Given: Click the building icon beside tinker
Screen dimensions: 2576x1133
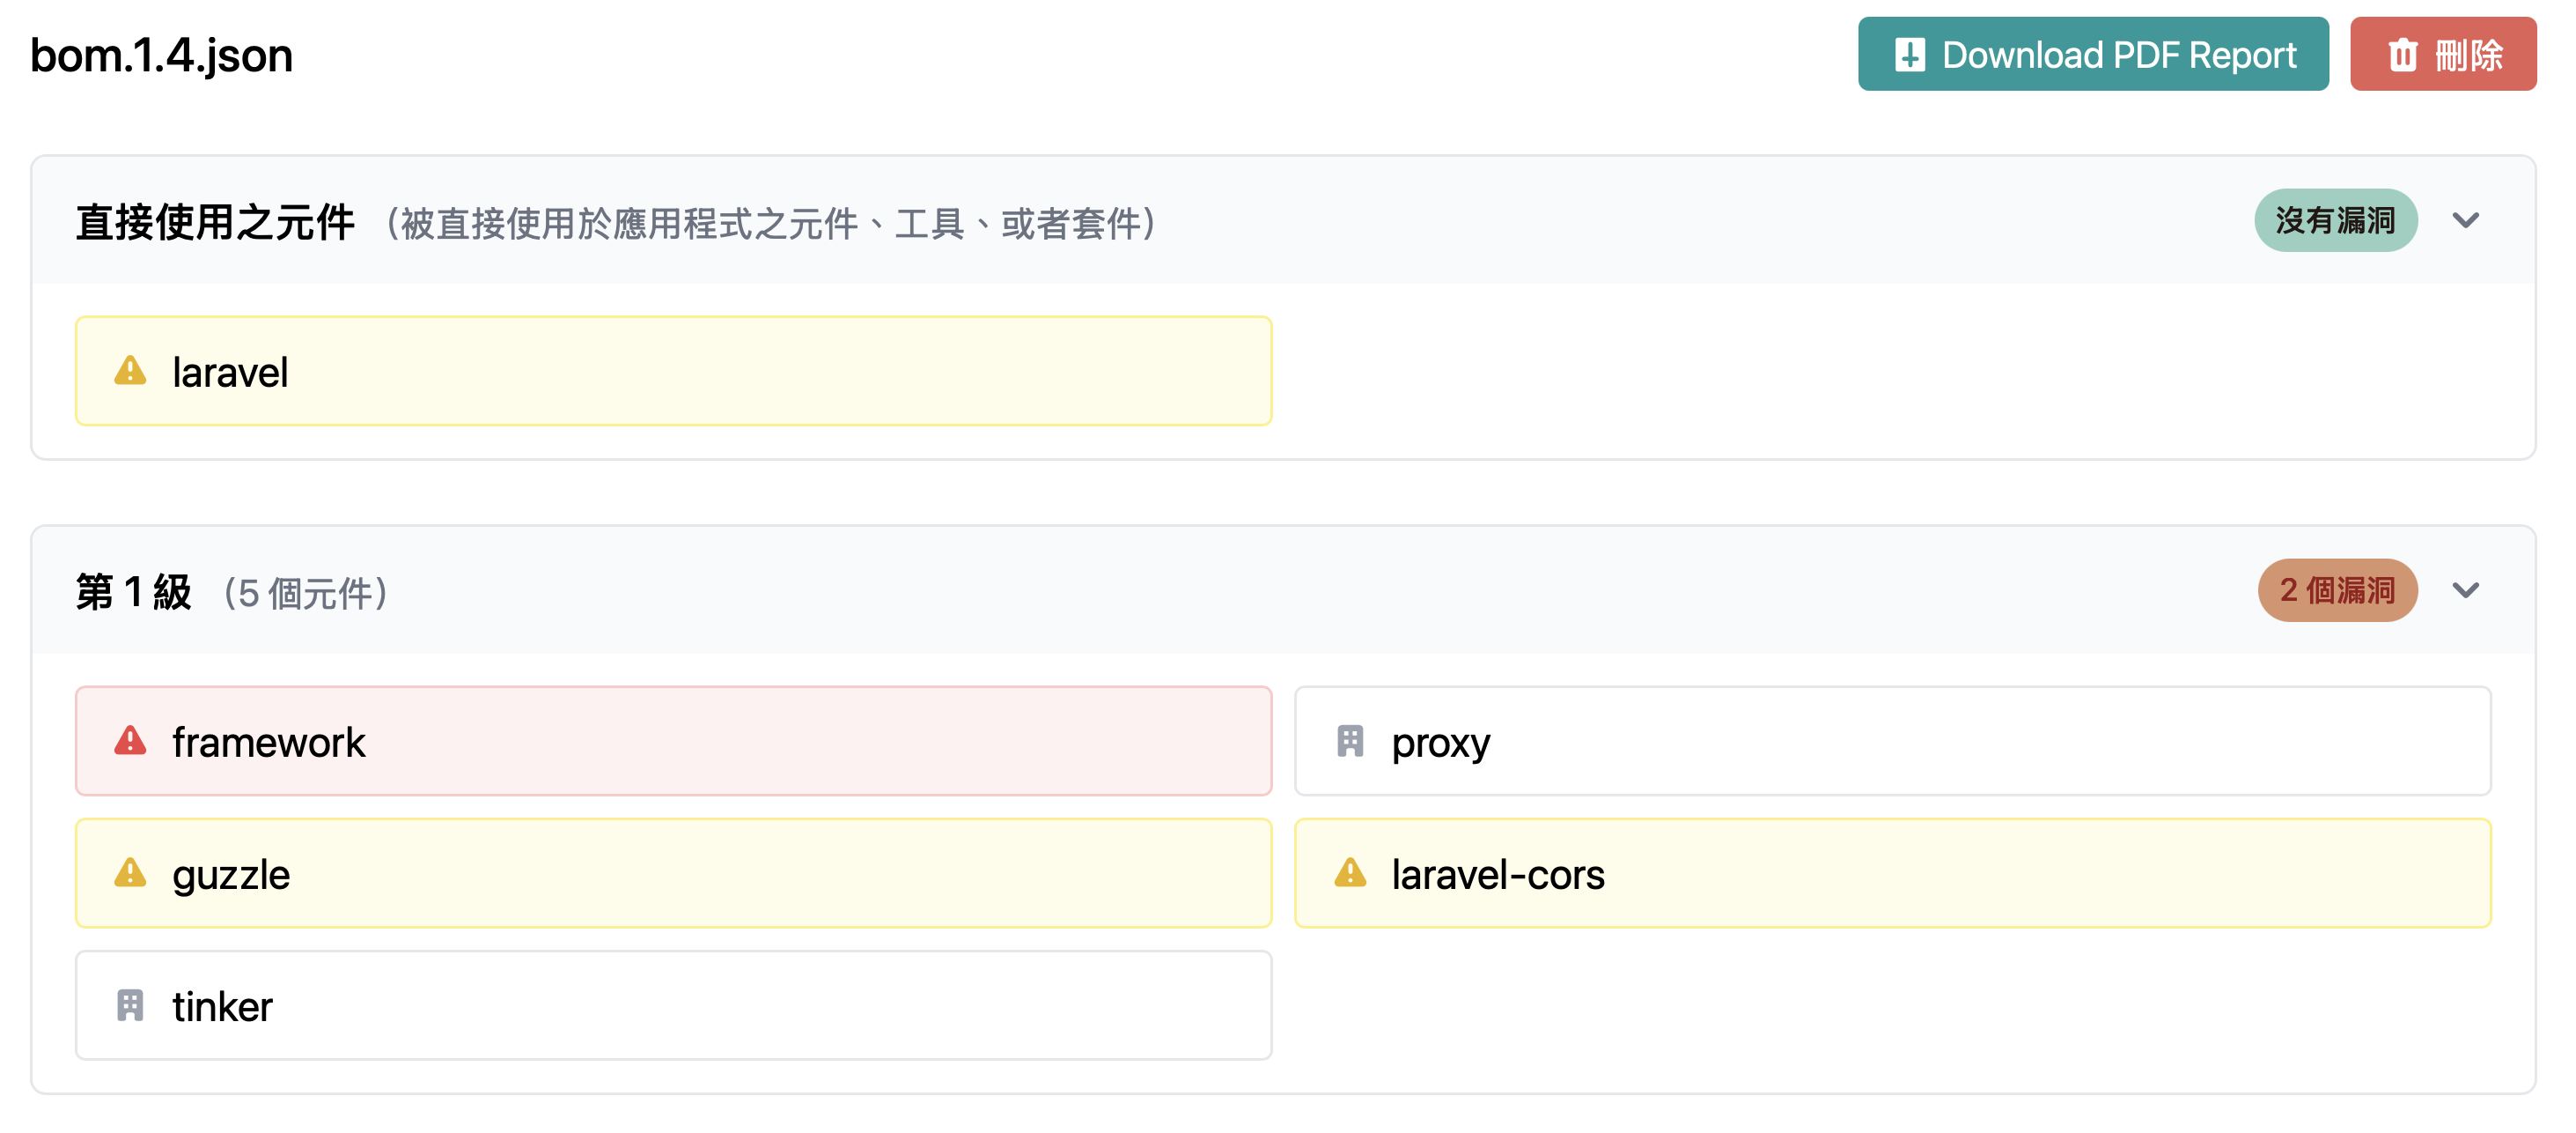Looking at the screenshot, I should pyautogui.click(x=130, y=1006).
